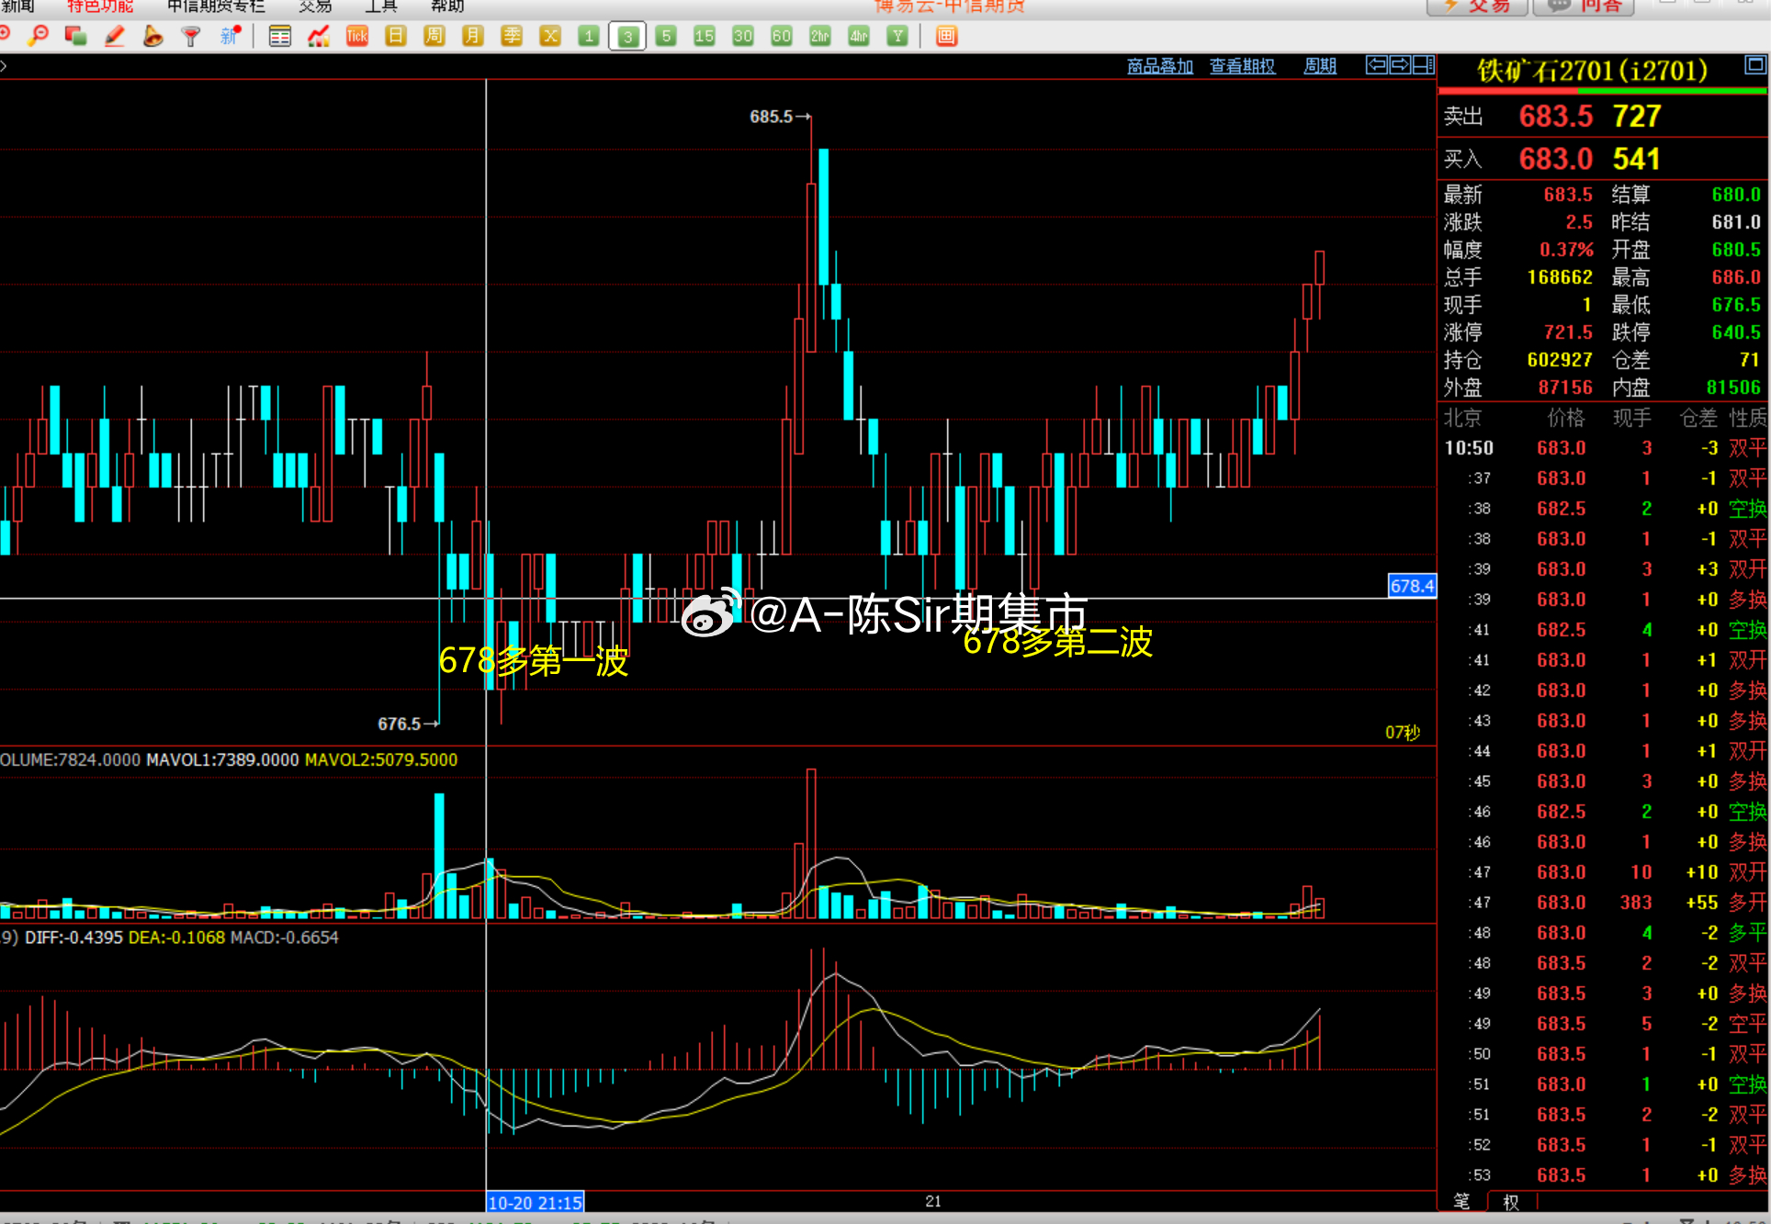Click the orange '画' drawing panel icon
Viewport: 1771px width, 1224px height.
pyautogui.click(x=946, y=36)
